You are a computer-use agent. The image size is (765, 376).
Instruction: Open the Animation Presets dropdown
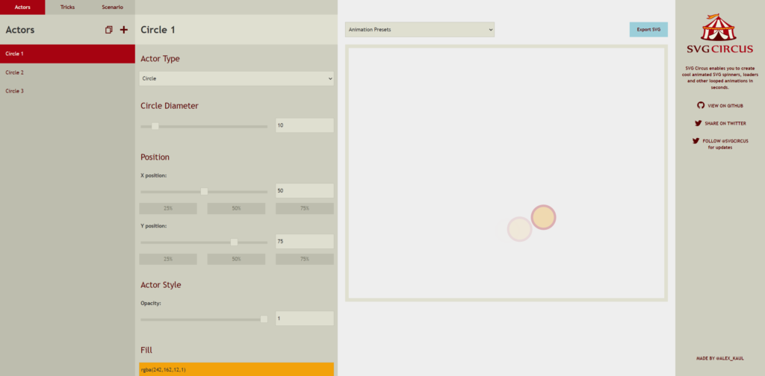pos(420,30)
